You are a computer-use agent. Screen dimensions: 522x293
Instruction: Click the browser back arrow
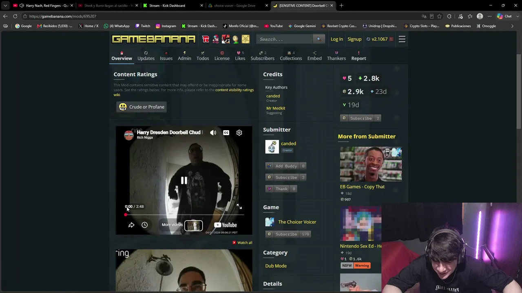click(5, 16)
